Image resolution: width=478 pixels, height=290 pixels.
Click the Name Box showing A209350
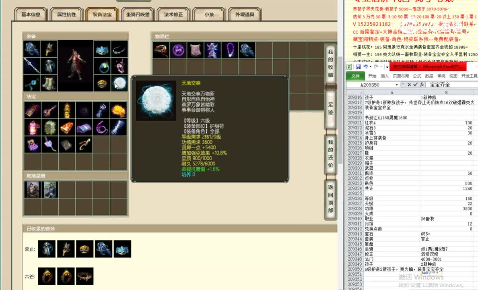point(371,85)
